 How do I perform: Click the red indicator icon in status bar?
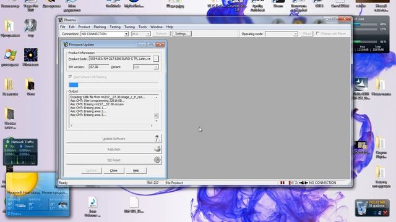(282, 183)
